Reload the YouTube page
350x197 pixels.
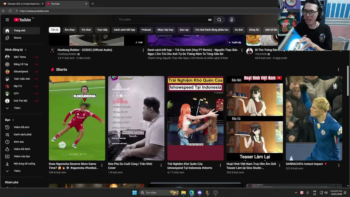(x=10, y=11)
